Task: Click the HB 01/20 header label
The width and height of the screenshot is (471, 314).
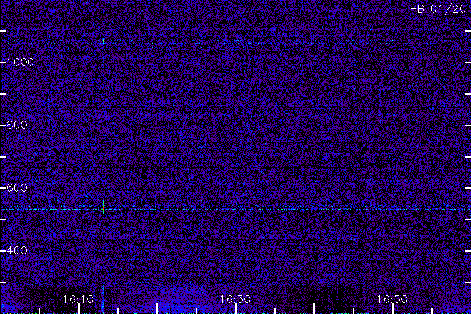Action: (438, 9)
